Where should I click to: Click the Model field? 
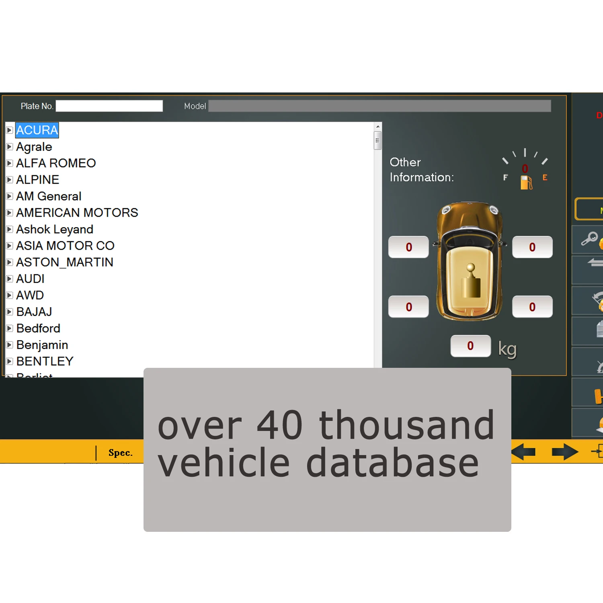[x=379, y=106]
